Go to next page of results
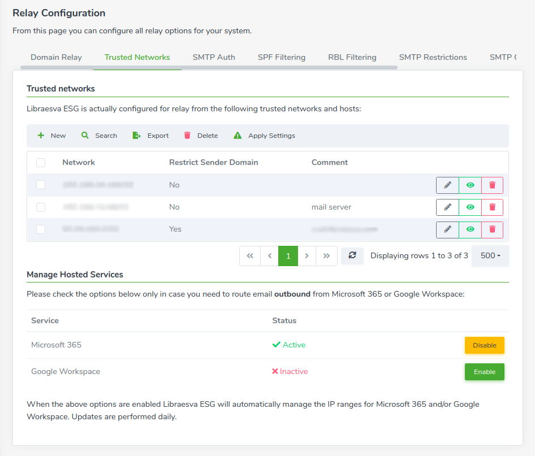 307,256
